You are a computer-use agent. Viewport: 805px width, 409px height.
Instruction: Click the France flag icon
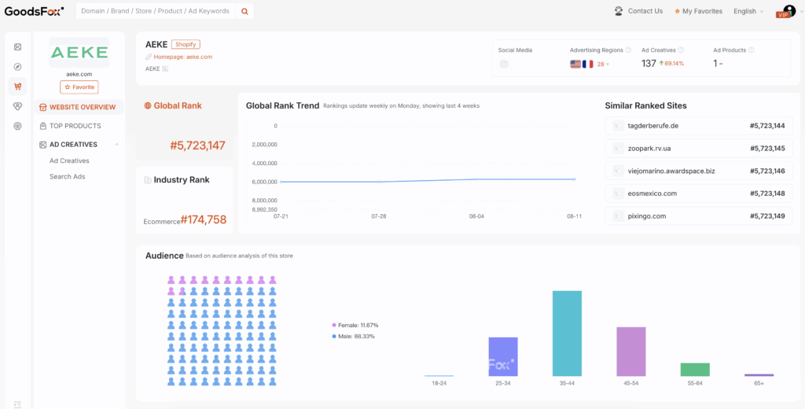588,64
